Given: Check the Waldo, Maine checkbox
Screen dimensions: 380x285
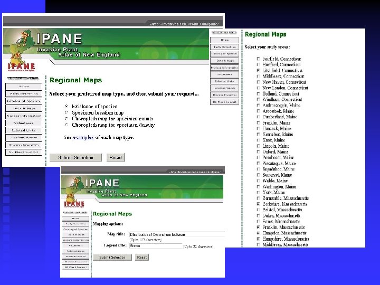Looking at the screenshot, I should [x=258, y=181].
